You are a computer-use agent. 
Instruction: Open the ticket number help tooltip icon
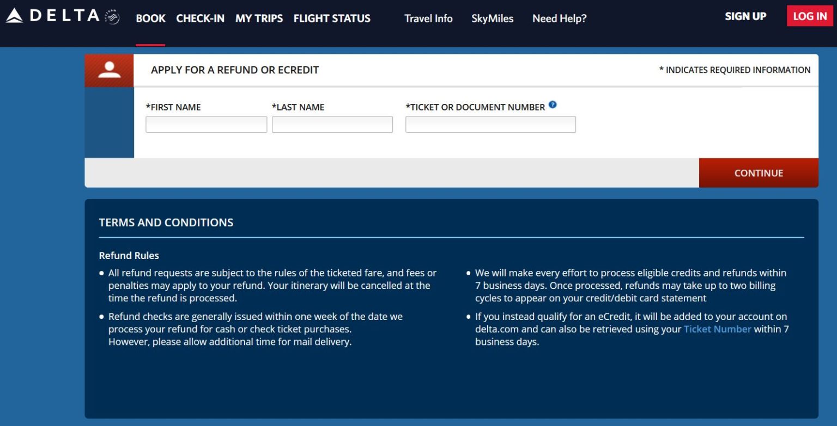click(553, 105)
